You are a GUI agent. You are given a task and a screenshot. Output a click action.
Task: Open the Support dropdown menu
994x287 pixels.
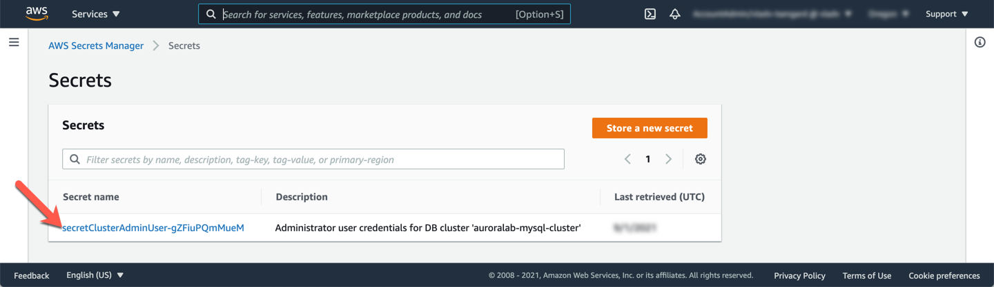tap(946, 14)
